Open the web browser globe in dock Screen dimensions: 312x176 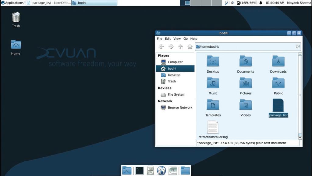[161, 170]
